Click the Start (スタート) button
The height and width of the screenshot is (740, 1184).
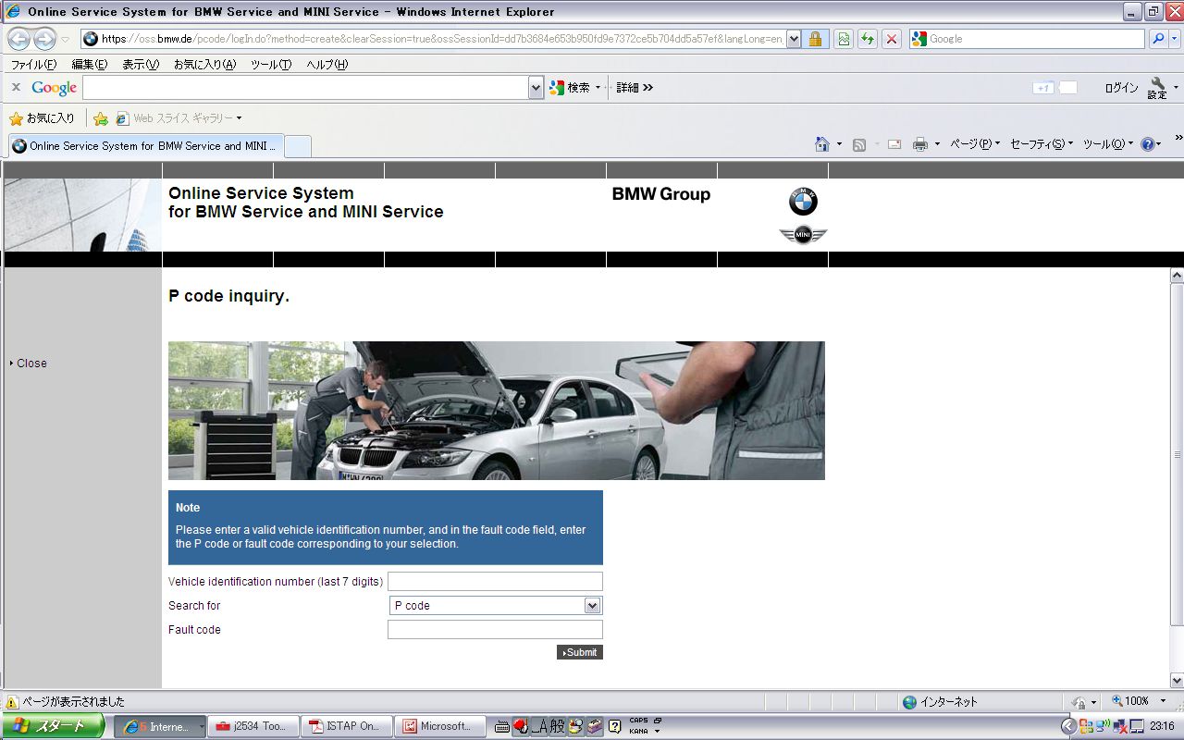55,726
